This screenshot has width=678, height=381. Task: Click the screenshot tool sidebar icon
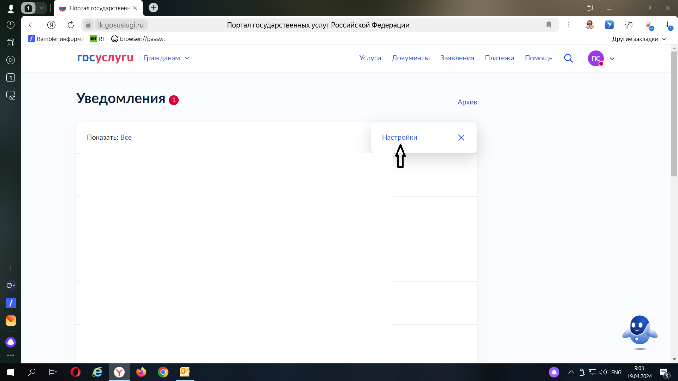11,96
